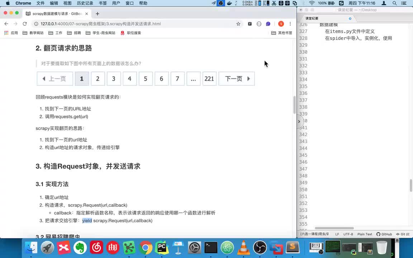Open 编辑 menu in the menu bar
Image resolution: width=413 pixels, height=258 pixels.
[54, 3]
